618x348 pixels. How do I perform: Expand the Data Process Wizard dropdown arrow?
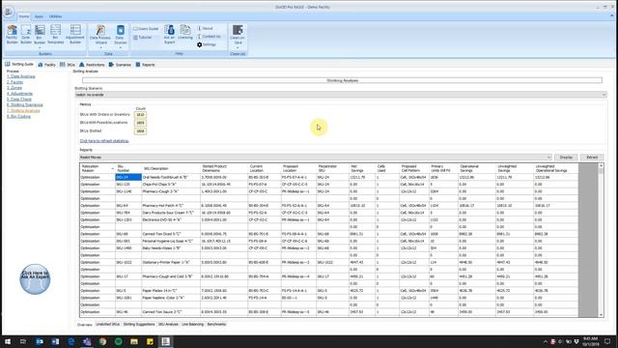(x=100, y=47)
